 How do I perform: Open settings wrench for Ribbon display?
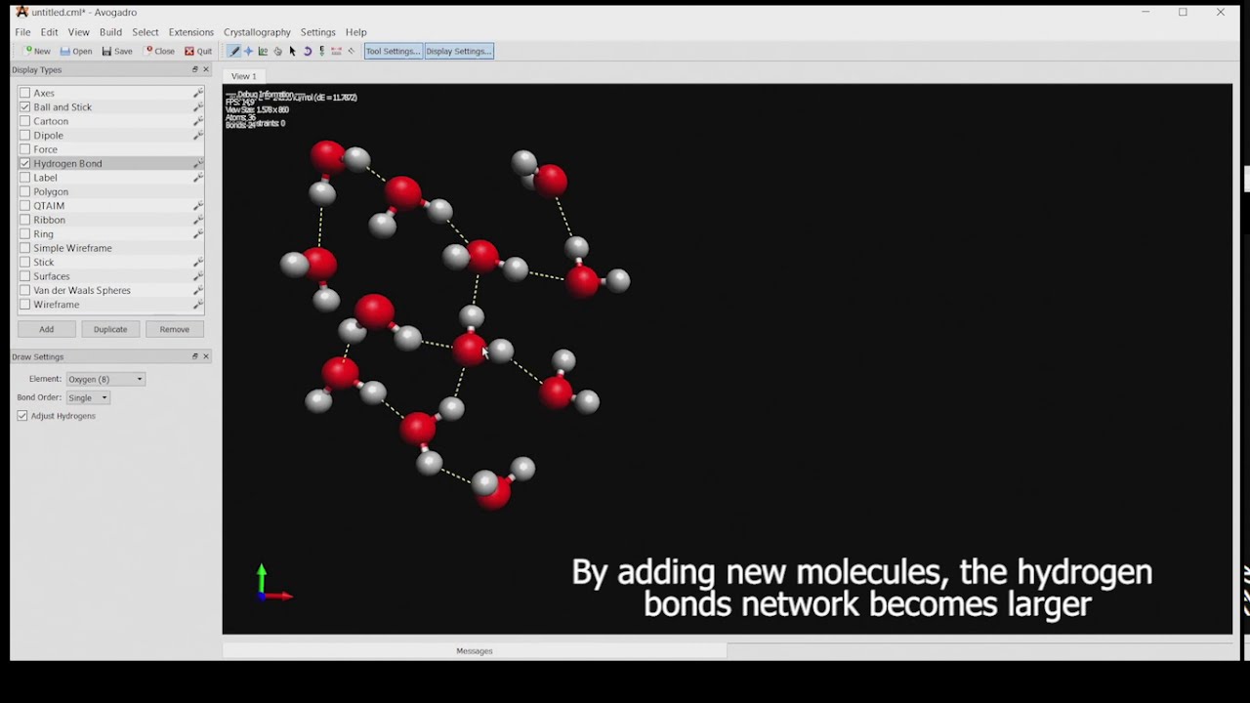pos(198,220)
